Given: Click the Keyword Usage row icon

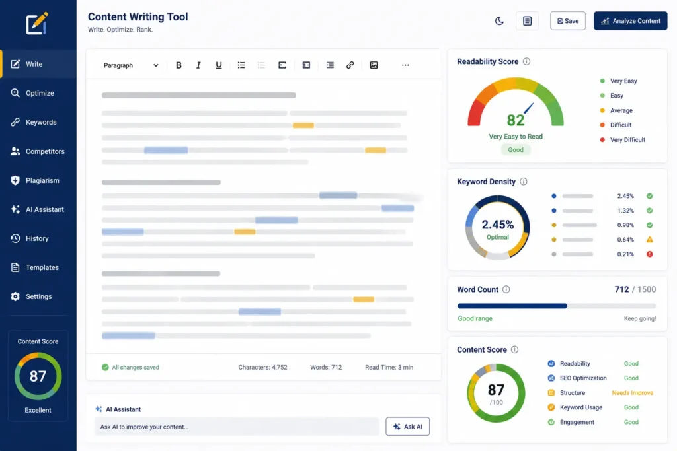Looking at the screenshot, I should (551, 407).
